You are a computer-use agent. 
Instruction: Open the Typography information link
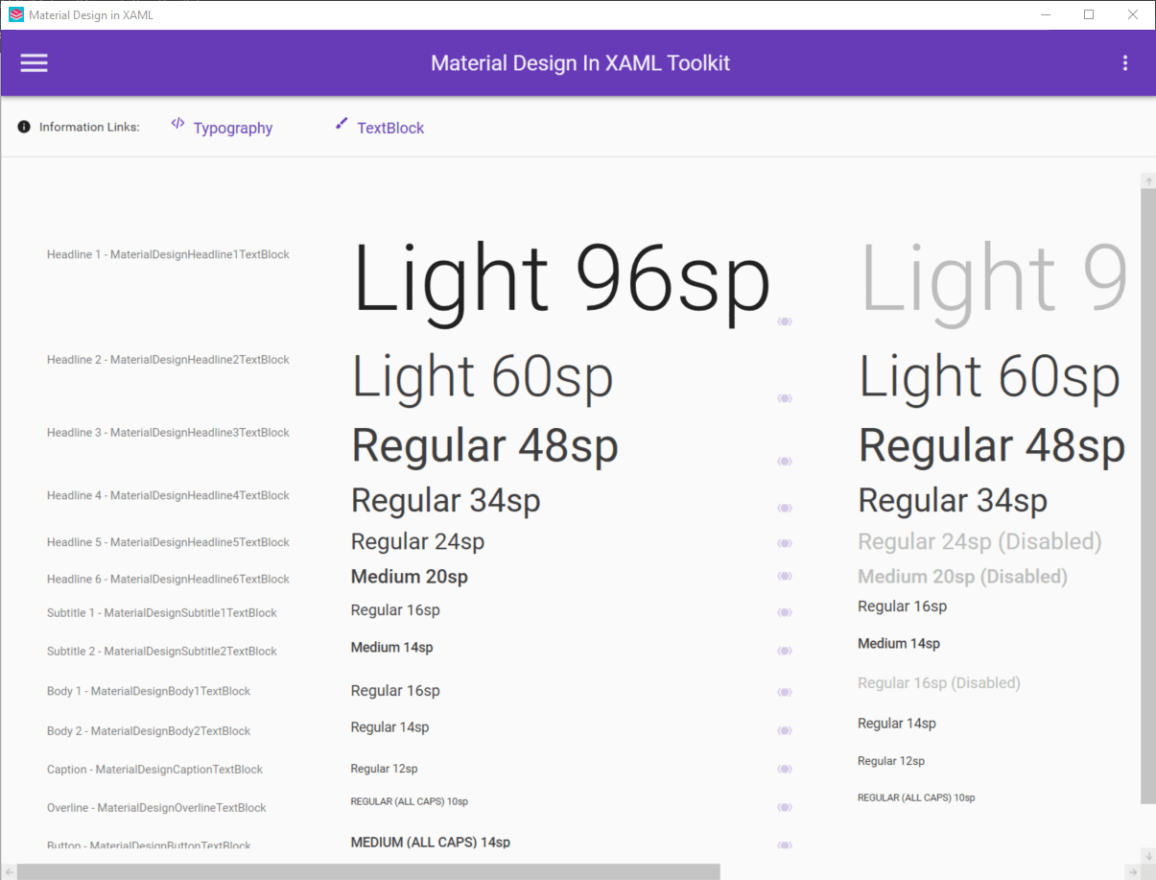(233, 128)
